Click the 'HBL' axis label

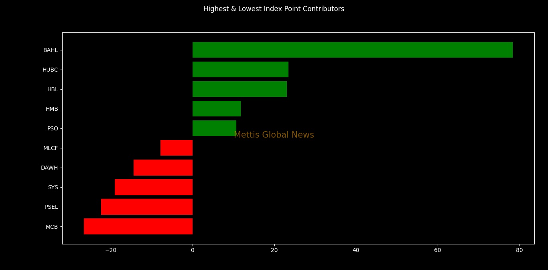pyautogui.click(x=53, y=89)
